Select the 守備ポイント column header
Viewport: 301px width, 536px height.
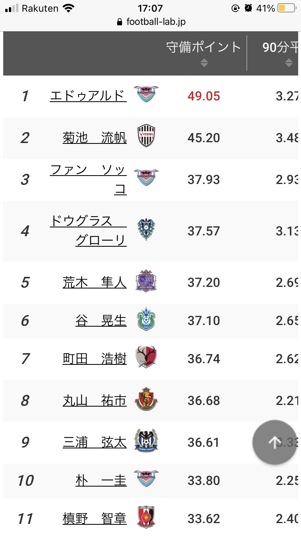203,47
